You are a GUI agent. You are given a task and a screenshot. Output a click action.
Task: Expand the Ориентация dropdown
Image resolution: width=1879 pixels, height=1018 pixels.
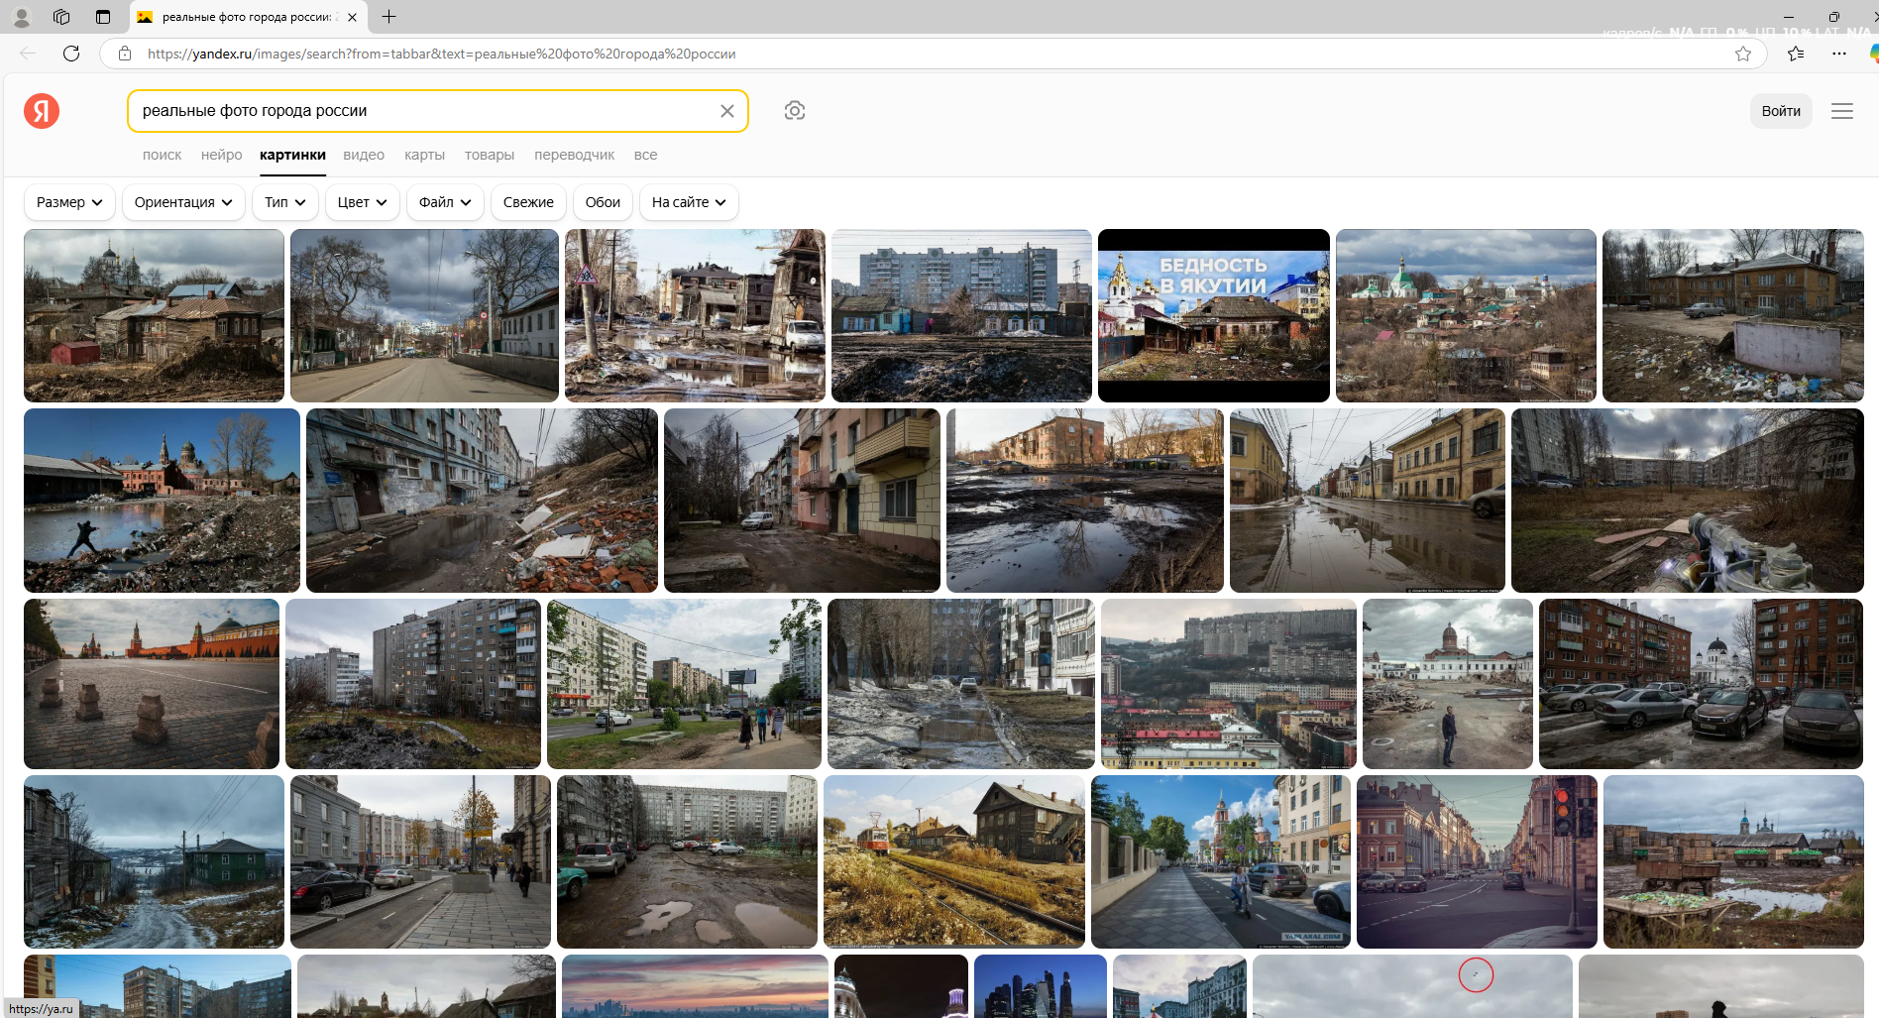183,202
